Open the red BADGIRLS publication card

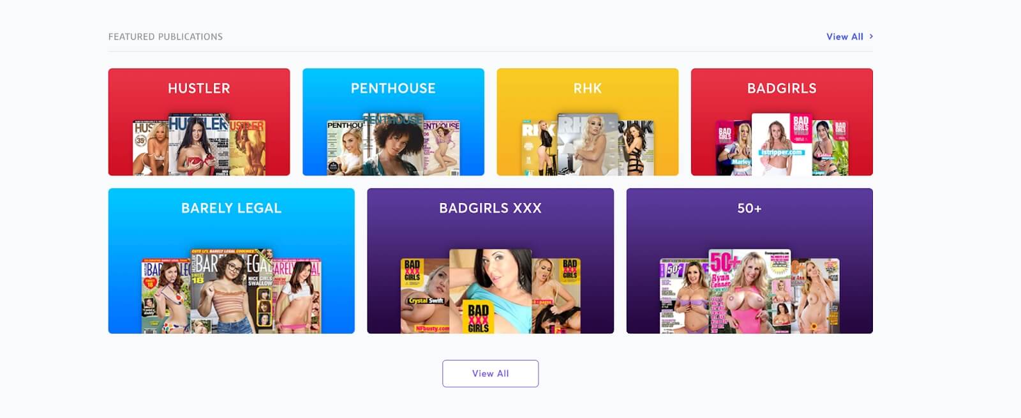[x=782, y=122]
